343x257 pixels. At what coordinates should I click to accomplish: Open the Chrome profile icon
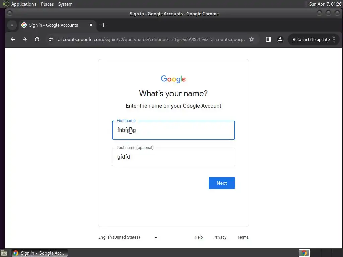[280, 39]
